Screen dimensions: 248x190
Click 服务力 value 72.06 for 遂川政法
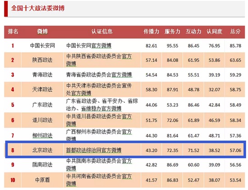(x=172, y=120)
